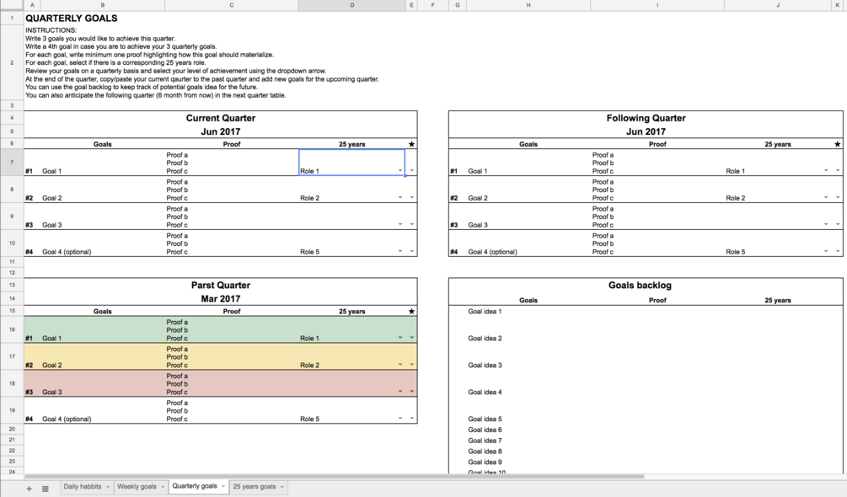Open Current Quarter Goal 1 Role 1 dropdown
Image resolution: width=847 pixels, height=497 pixels.
[400, 170]
